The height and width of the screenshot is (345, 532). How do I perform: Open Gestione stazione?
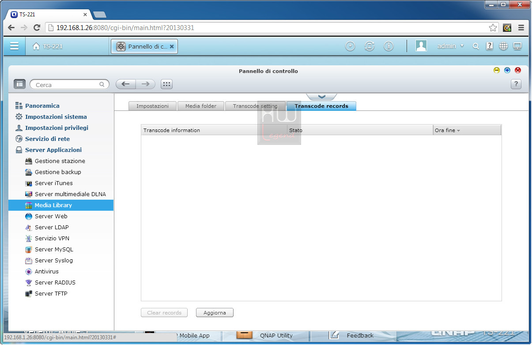60,161
